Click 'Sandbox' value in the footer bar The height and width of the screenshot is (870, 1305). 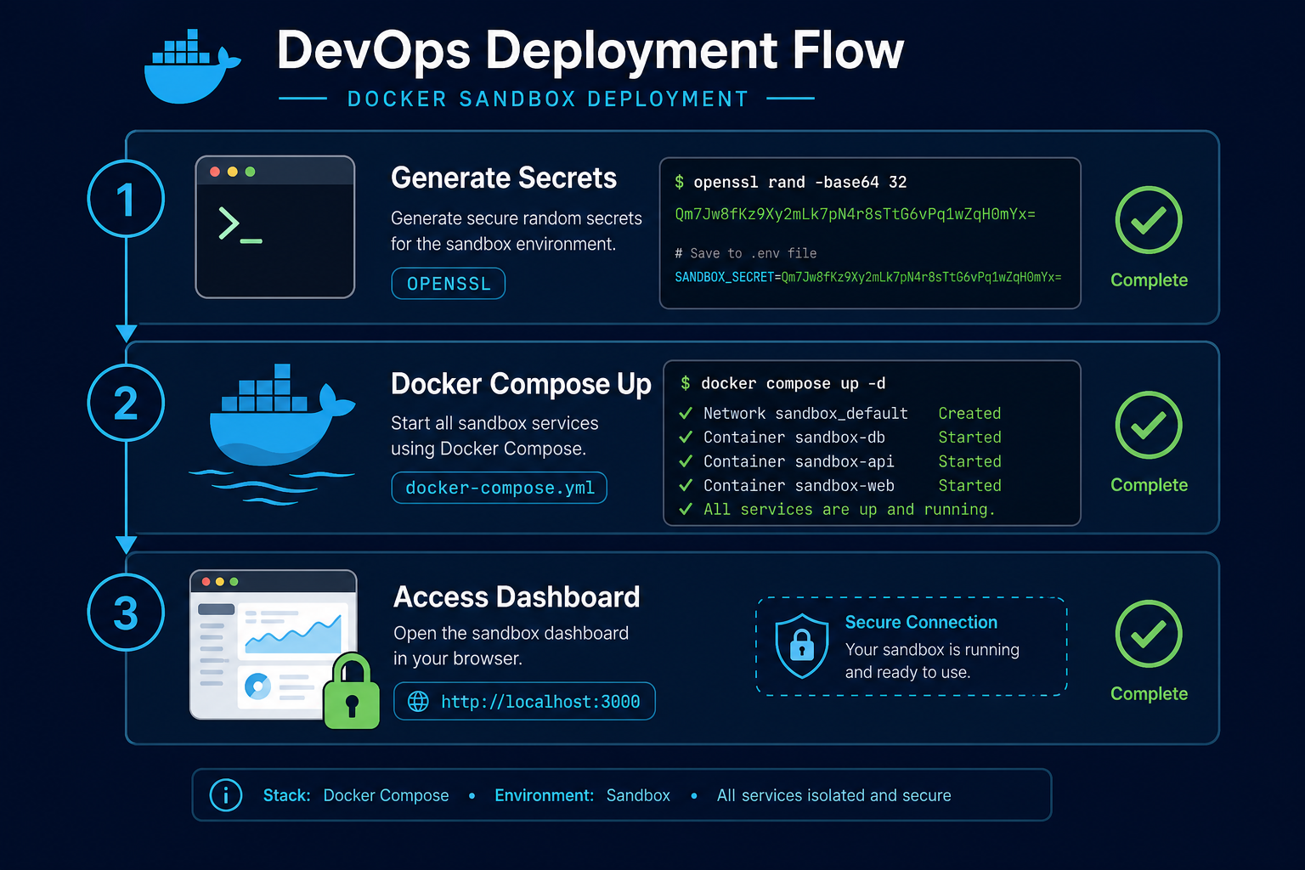pos(638,795)
